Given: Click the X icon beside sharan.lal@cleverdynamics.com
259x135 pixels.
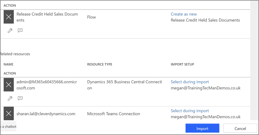Looking at the screenshot, I should (9, 114).
